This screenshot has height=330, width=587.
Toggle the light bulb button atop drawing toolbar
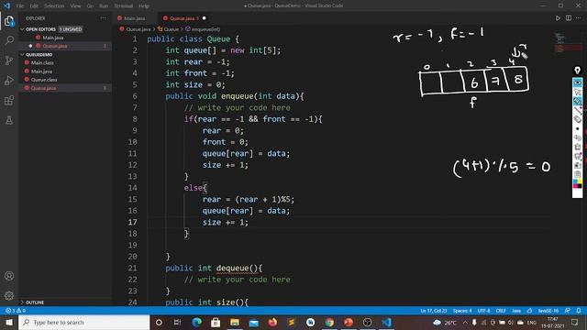coord(577,71)
